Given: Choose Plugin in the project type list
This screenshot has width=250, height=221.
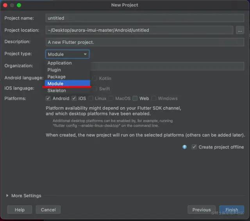Looking at the screenshot, I should (x=68, y=70).
